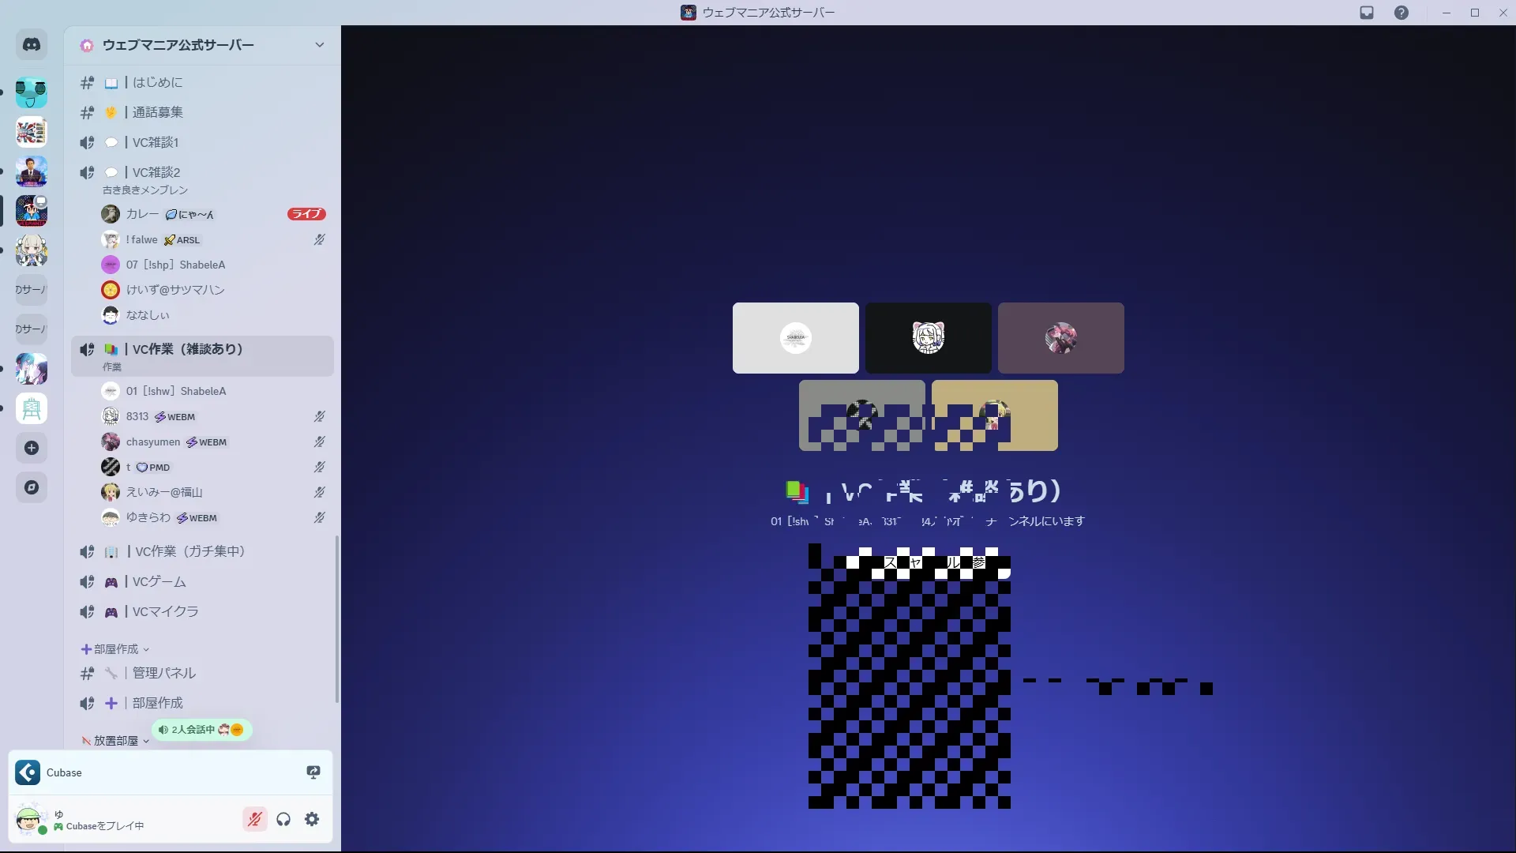Click the 2人会話中 indicator pill
Image resolution: width=1516 pixels, height=853 pixels.
[x=201, y=730]
